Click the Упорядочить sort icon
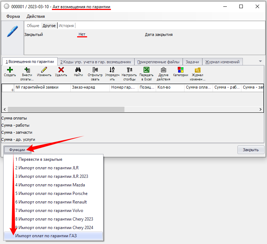The image size is (267, 244). [x=112, y=70]
